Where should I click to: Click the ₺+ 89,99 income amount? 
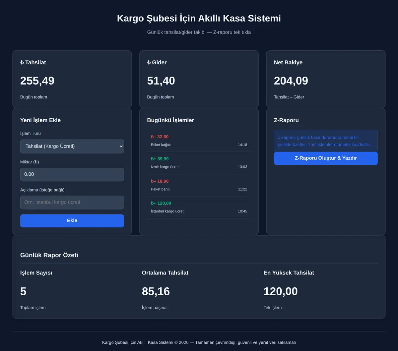[160, 159]
